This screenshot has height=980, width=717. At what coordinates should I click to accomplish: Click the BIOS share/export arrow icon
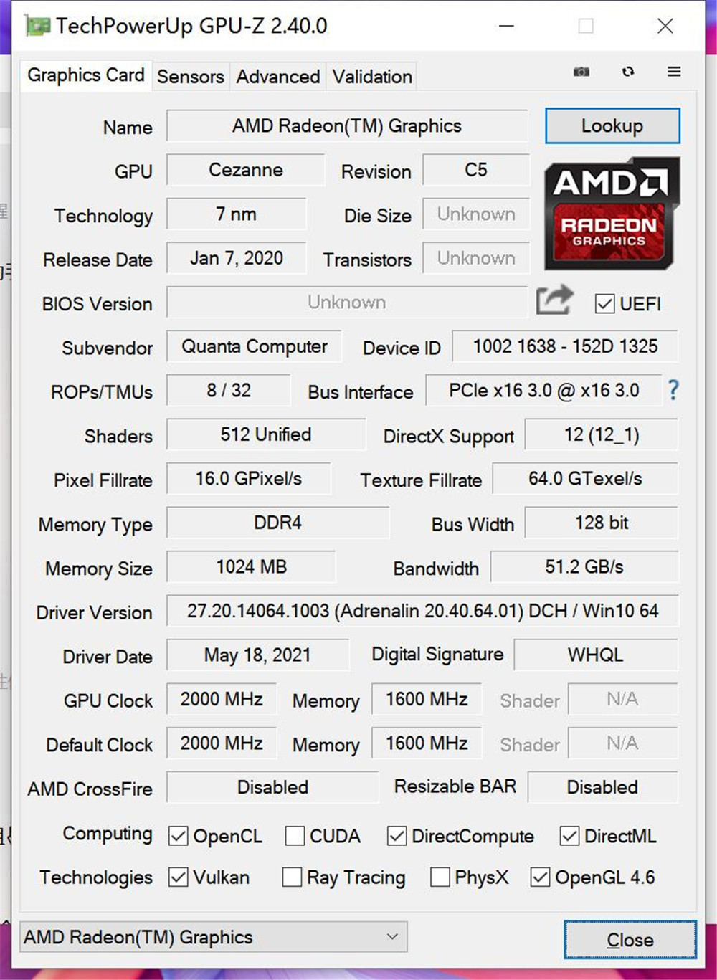[554, 300]
